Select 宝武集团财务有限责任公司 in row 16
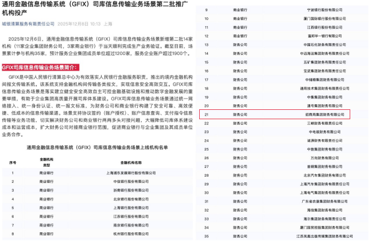Image resolution: width=369 pixels, height=241 pixels. [x=325, y=71]
